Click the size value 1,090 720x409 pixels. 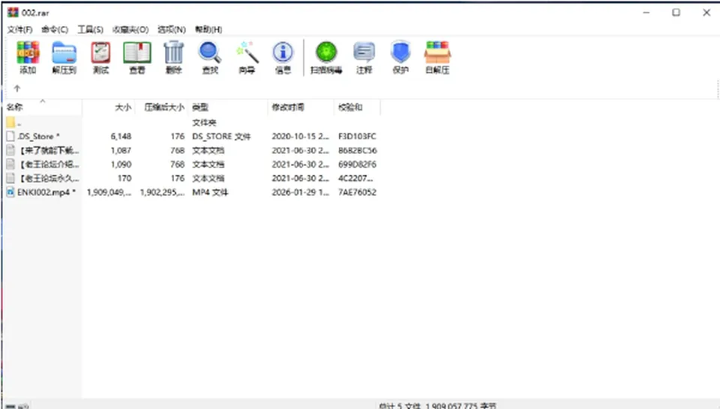click(x=121, y=164)
